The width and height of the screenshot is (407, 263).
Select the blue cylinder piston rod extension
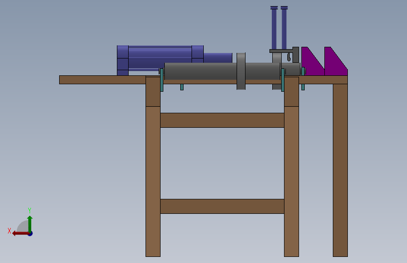(x=218, y=58)
